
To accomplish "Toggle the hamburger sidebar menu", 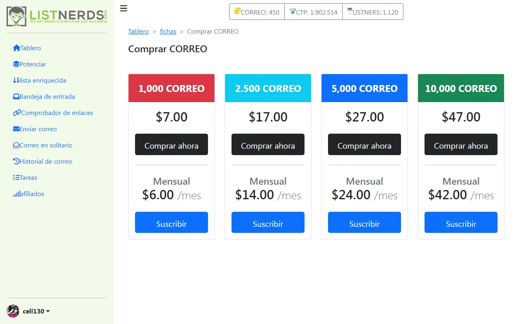I will [x=124, y=9].
